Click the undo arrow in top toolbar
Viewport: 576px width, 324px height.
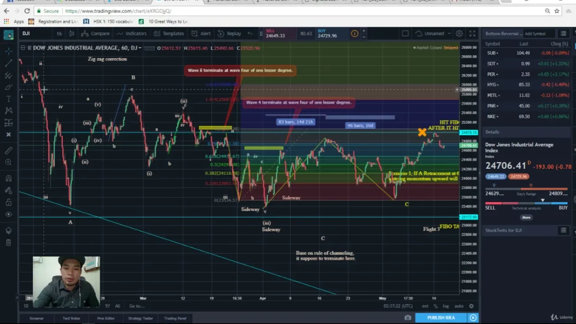tap(250, 33)
